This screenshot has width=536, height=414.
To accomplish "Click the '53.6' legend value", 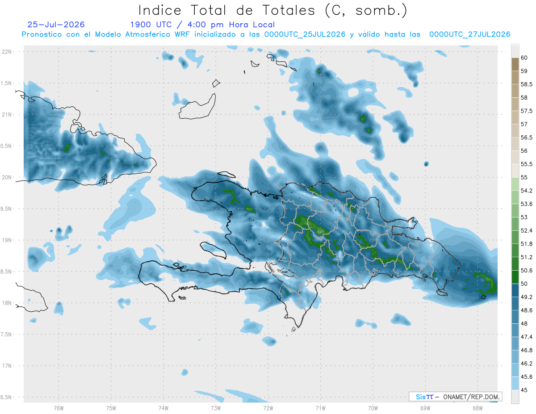I will point(526,204).
